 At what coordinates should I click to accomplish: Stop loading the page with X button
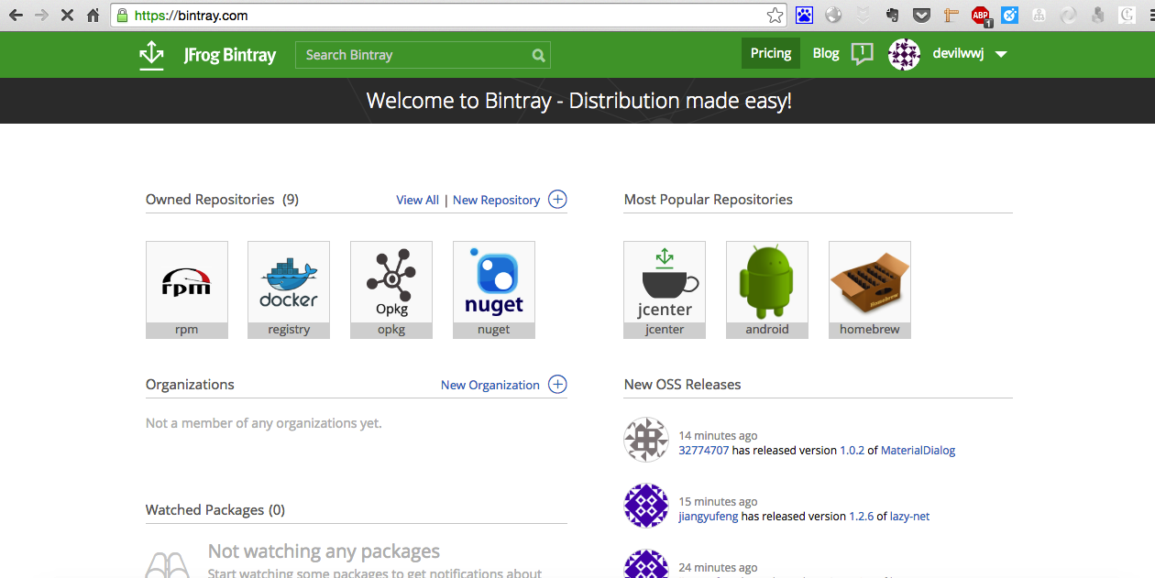click(x=67, y=15)
